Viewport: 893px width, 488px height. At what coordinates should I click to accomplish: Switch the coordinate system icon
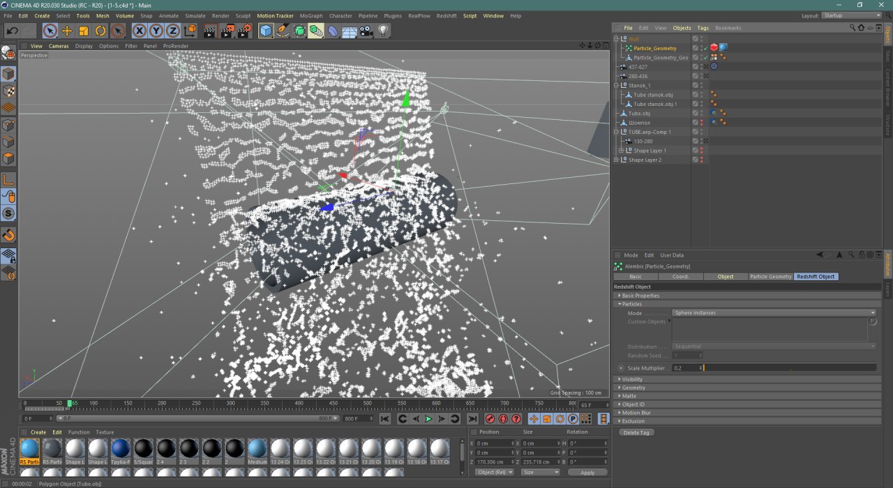coord(189,31)
